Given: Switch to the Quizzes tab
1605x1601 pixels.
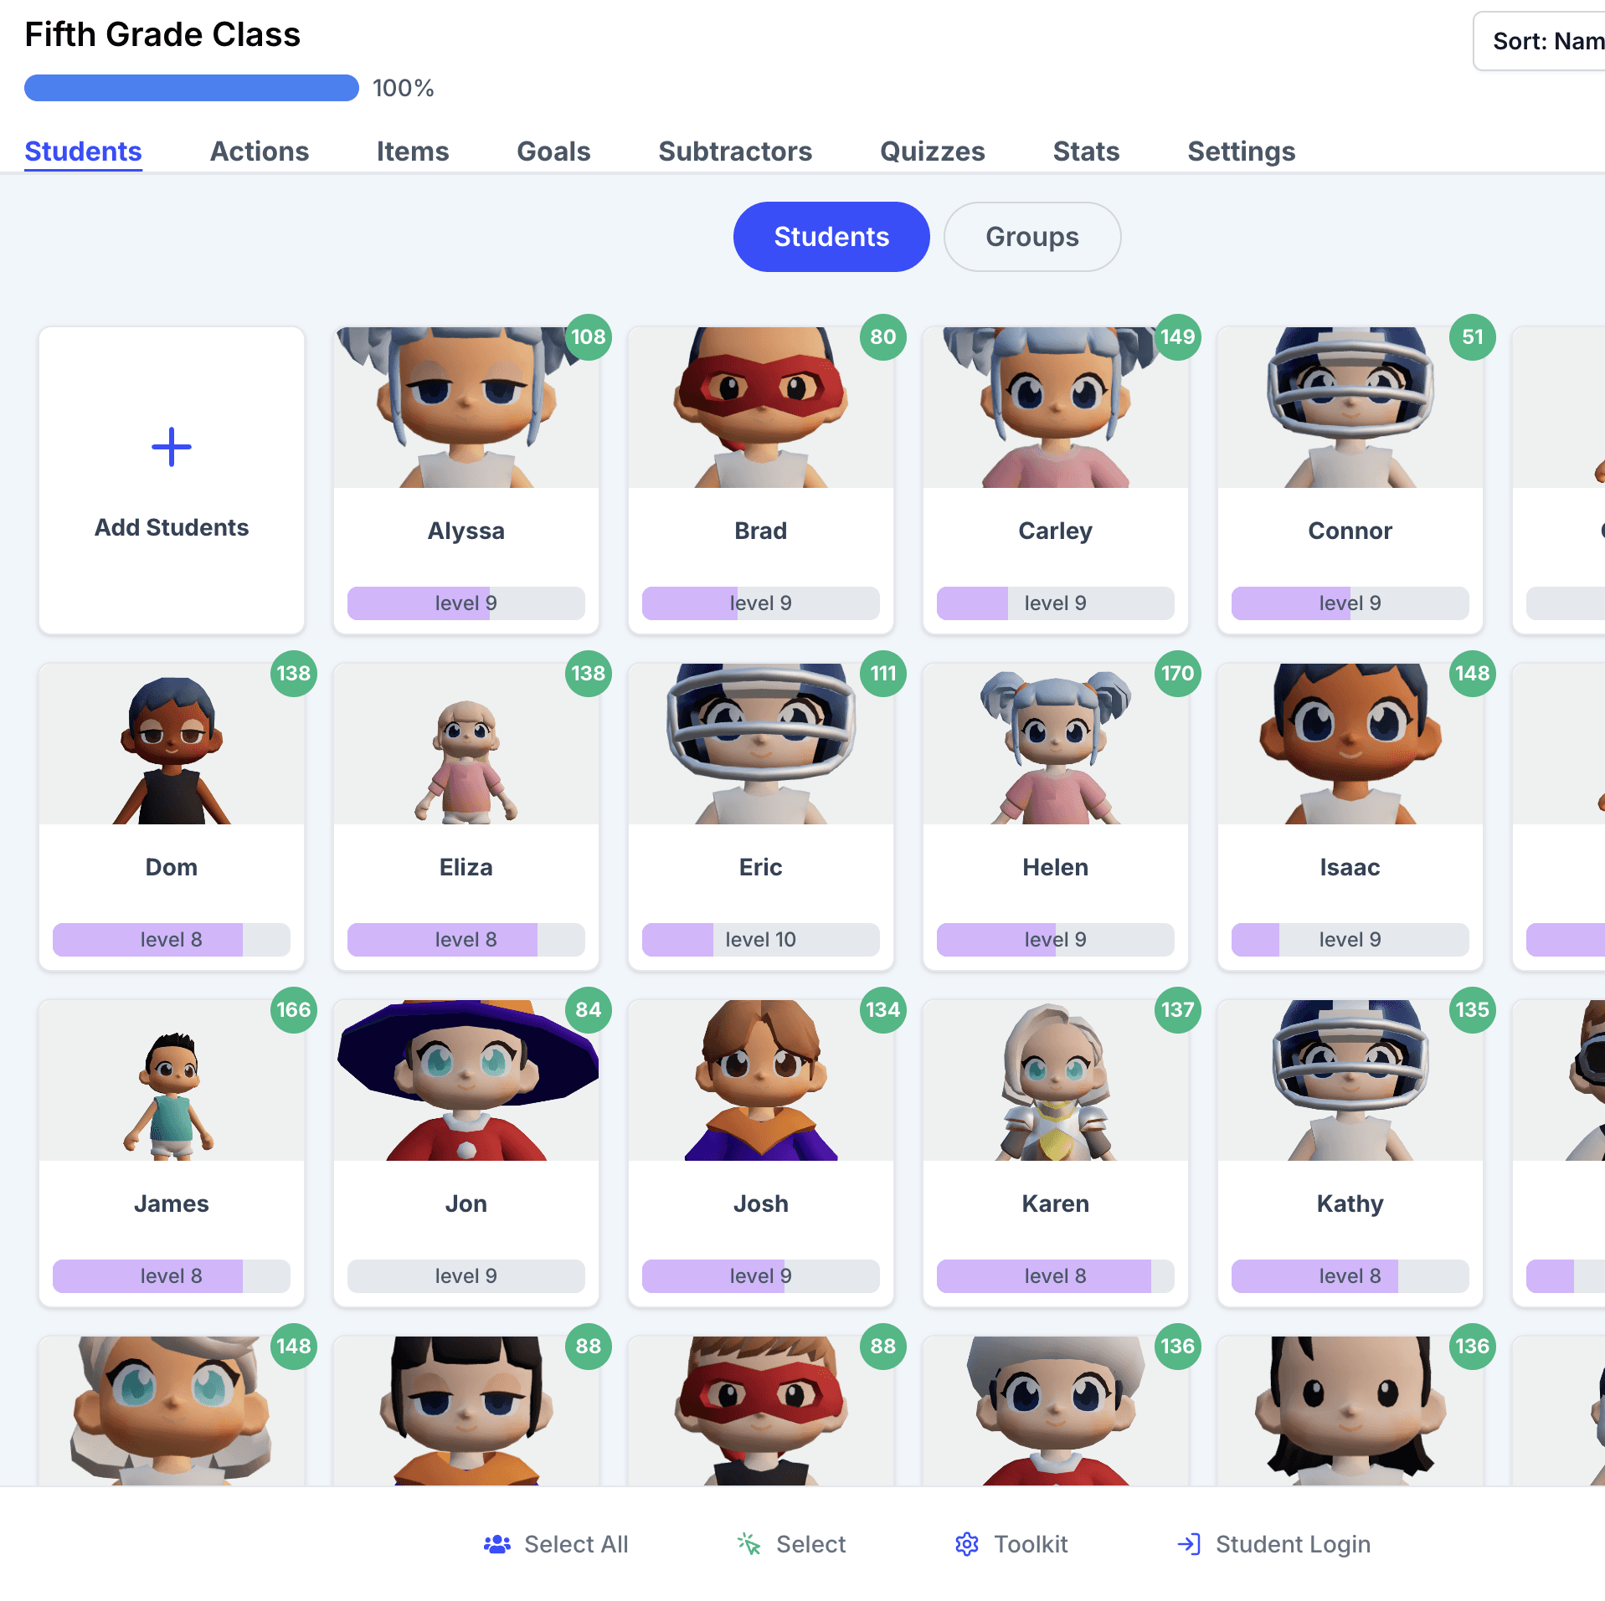Looking at the screenshot, I should (x=933, y=151).
